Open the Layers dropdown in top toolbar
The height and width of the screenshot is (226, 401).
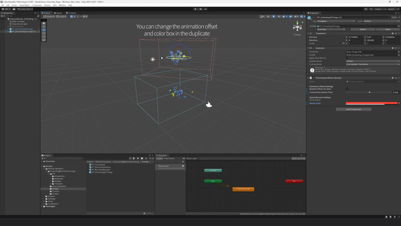pos(380,9)
